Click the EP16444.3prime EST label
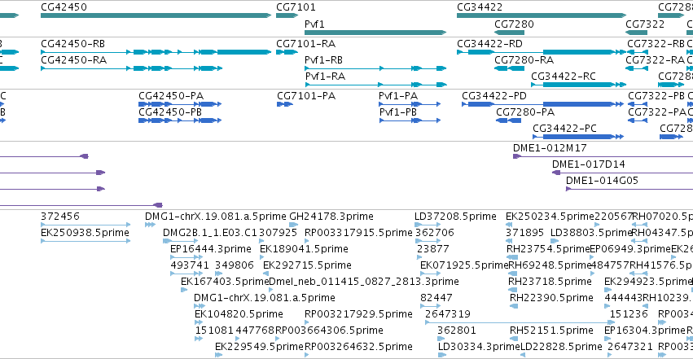 coord(211,249)
